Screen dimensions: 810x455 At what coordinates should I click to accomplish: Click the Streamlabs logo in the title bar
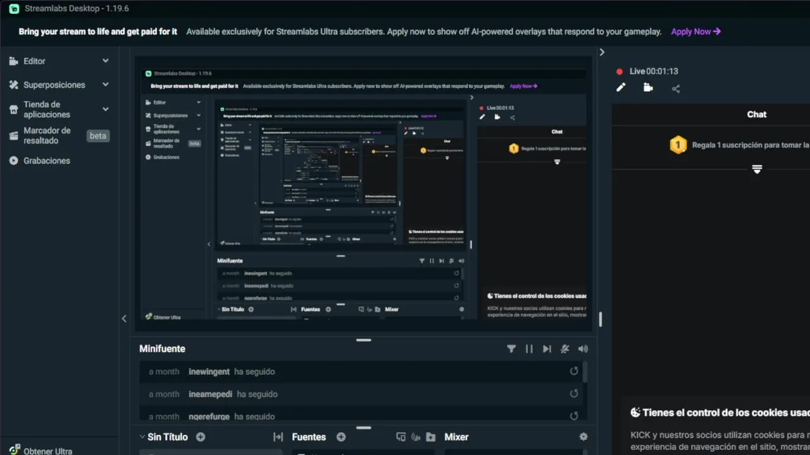coord(14,9)
